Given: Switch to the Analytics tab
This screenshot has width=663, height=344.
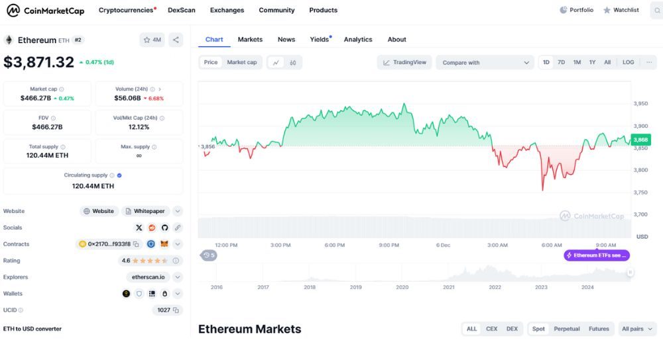Looking at the screenshot, I should 358,40.
